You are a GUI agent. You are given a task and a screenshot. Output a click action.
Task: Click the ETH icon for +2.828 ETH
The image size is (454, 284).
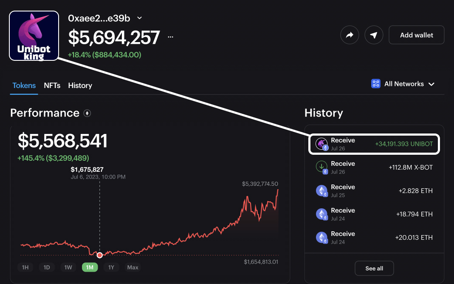pos(321,191)
